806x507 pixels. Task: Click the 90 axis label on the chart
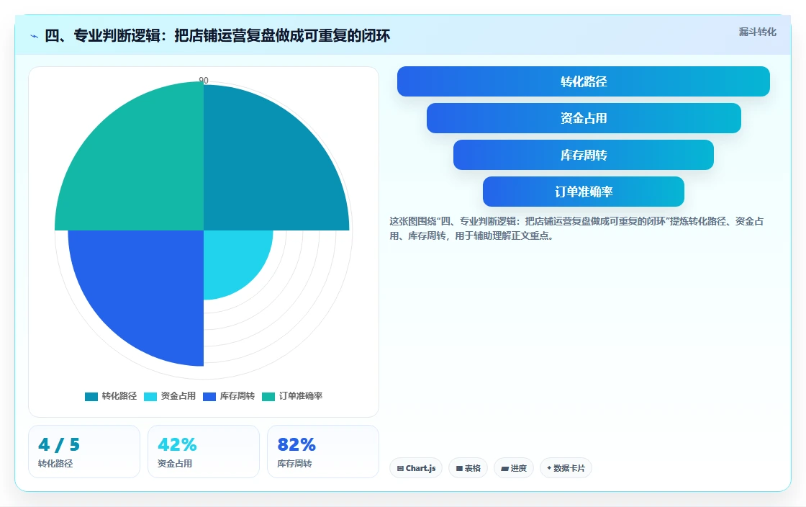204,80
